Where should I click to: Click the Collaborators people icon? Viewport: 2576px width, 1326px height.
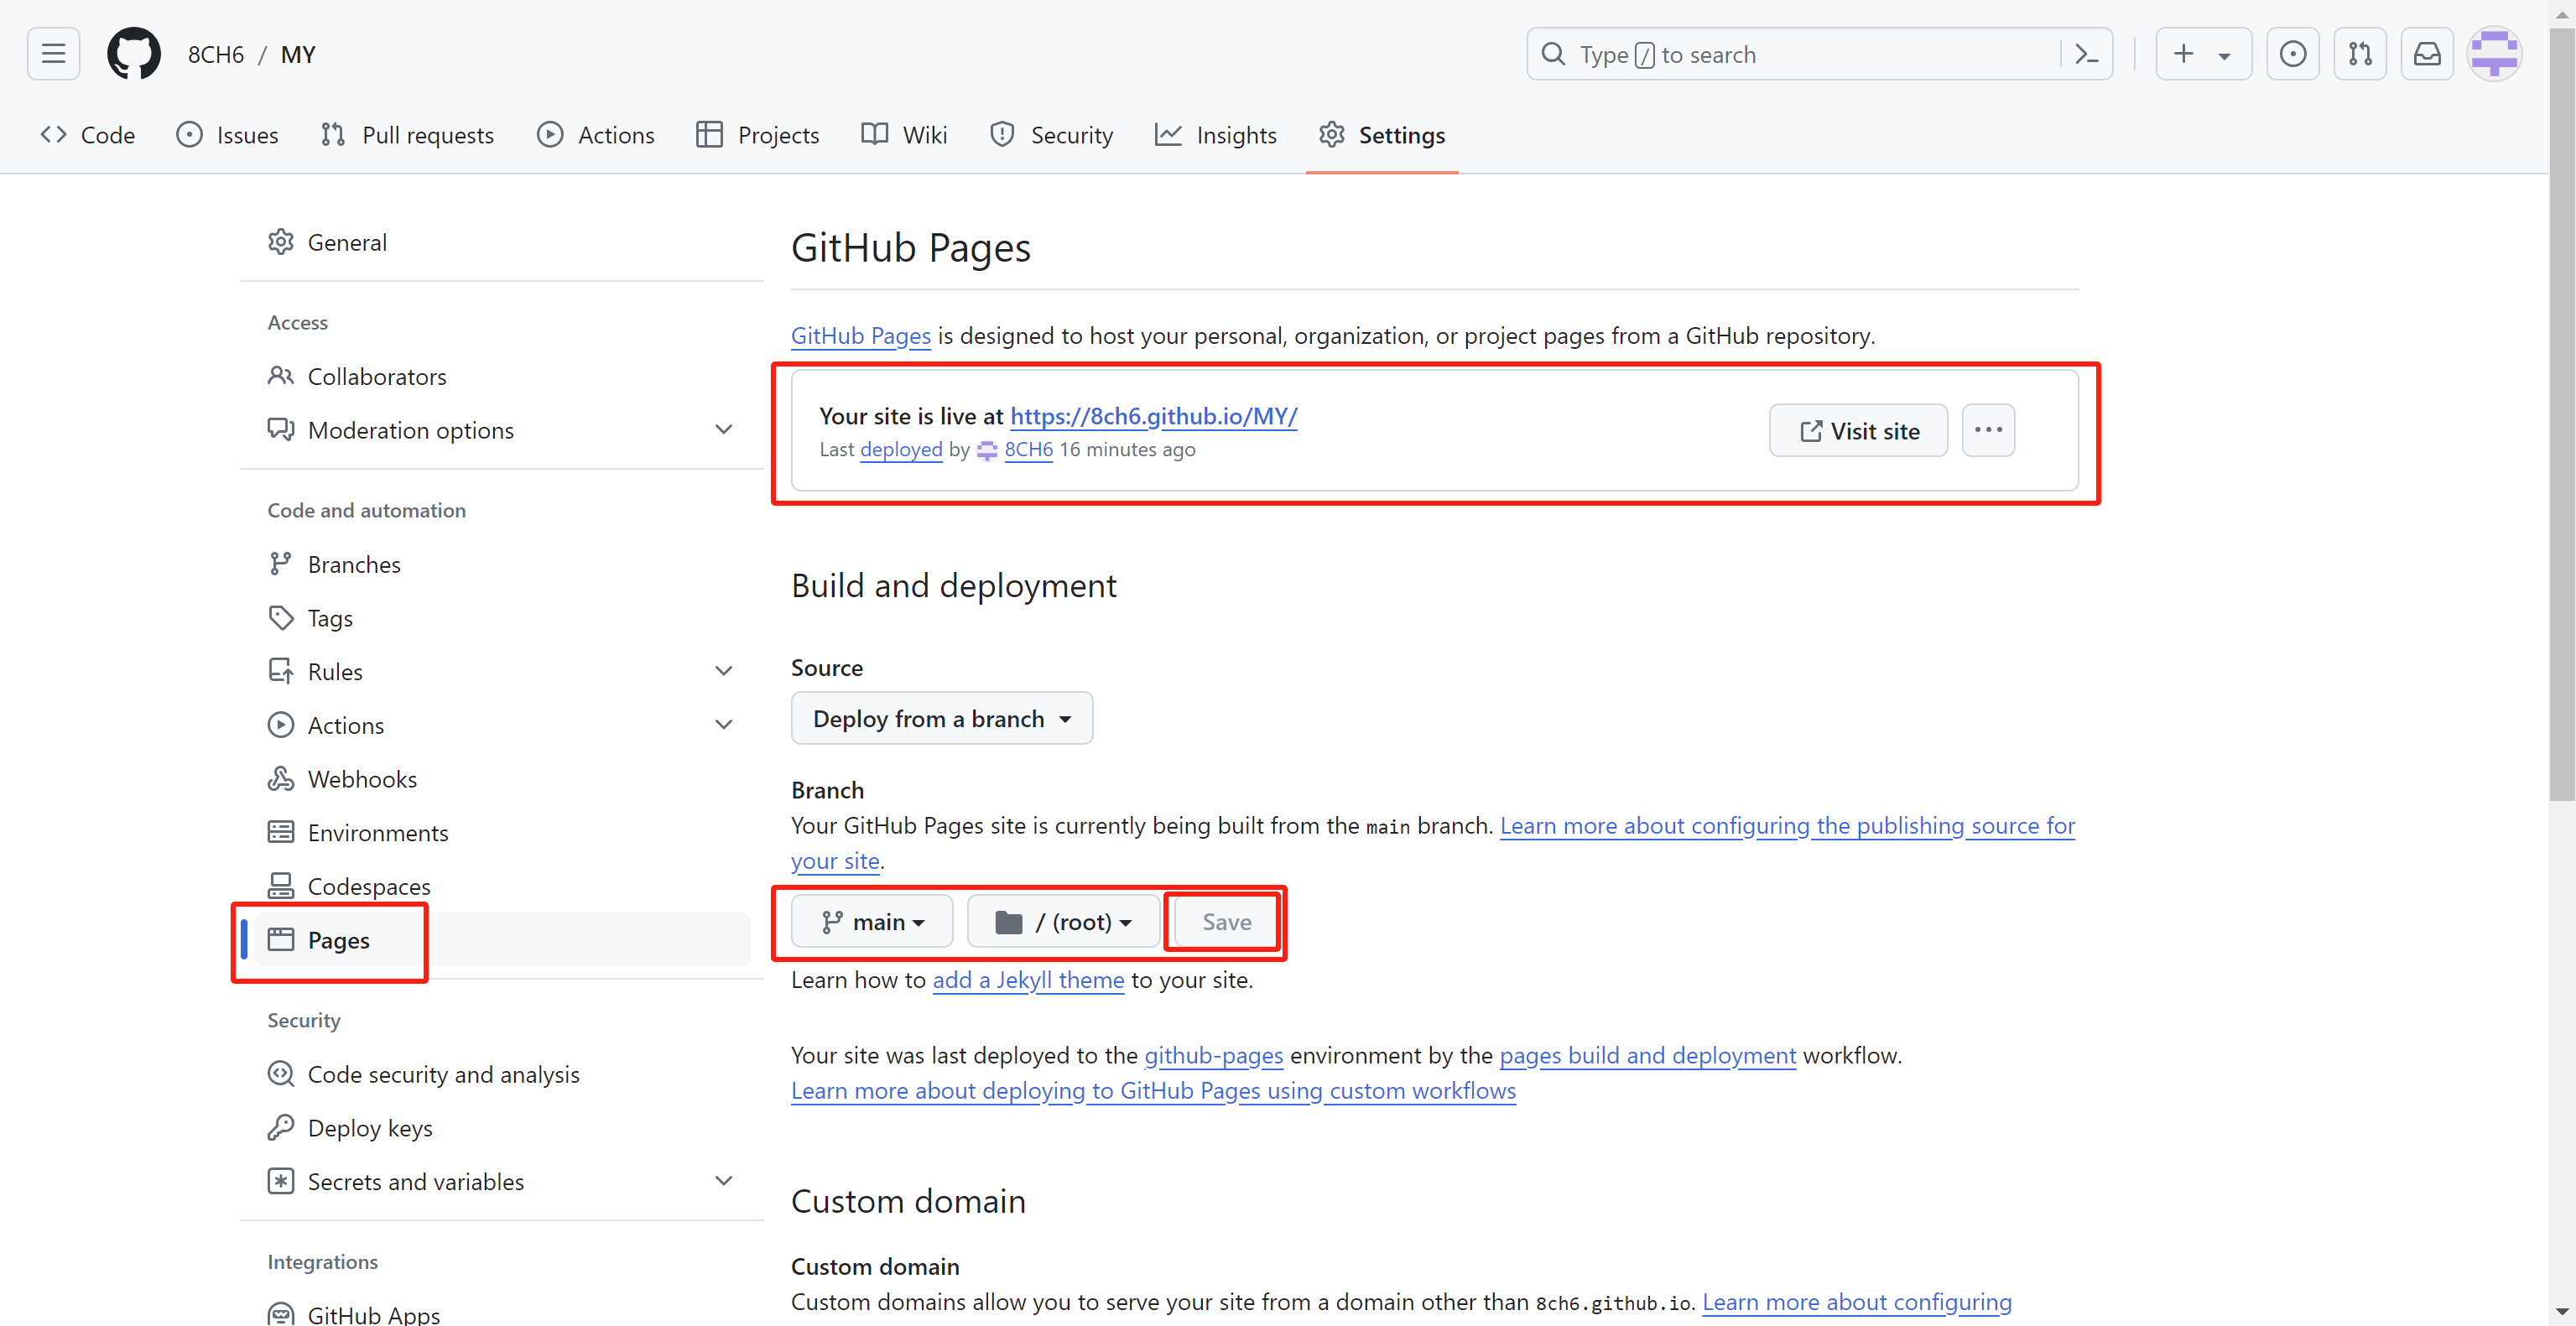click(x=281, y=376)
